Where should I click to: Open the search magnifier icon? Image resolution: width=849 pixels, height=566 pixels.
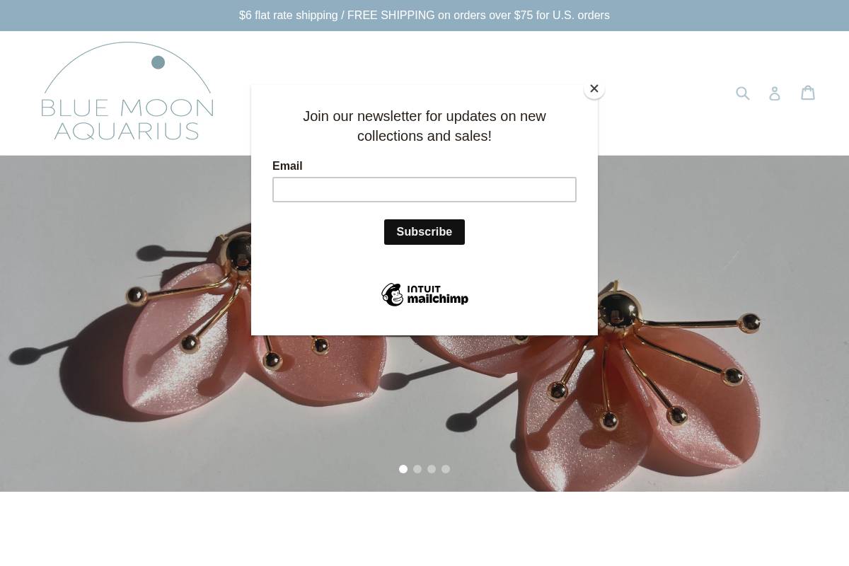pos(742,93)
